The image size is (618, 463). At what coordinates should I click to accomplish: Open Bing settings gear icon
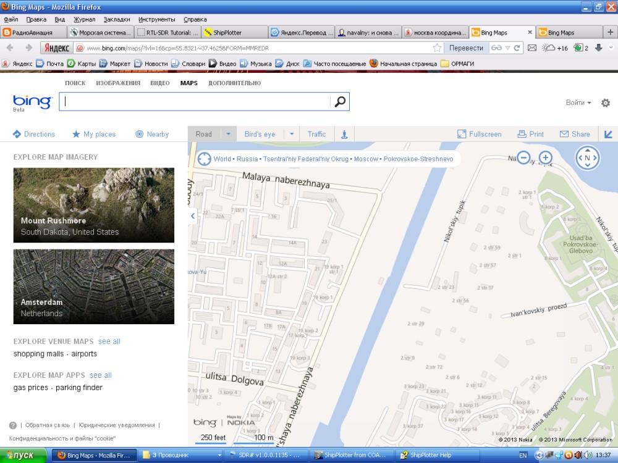(x=606, y=102)
